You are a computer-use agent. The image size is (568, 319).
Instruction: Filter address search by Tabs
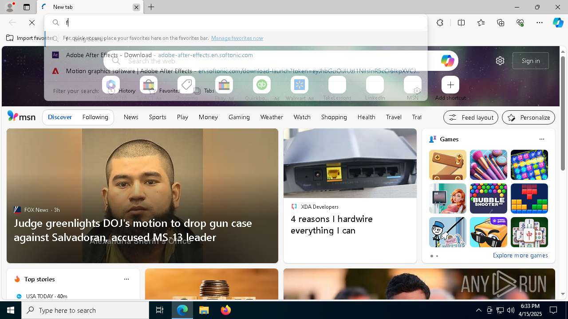[204, 91]
